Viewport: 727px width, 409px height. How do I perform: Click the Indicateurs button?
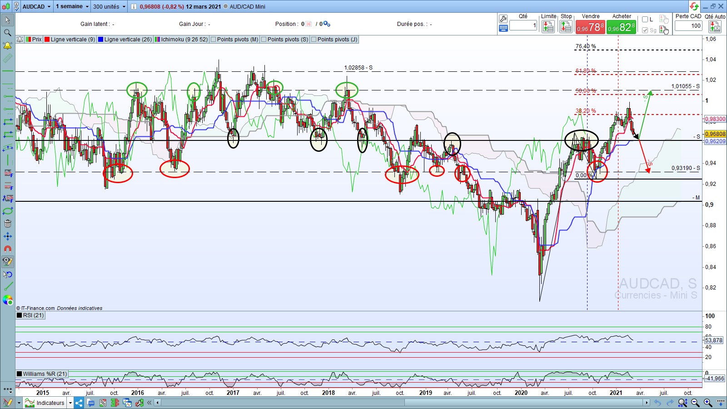pyautogui.click(x=45, y=403)
